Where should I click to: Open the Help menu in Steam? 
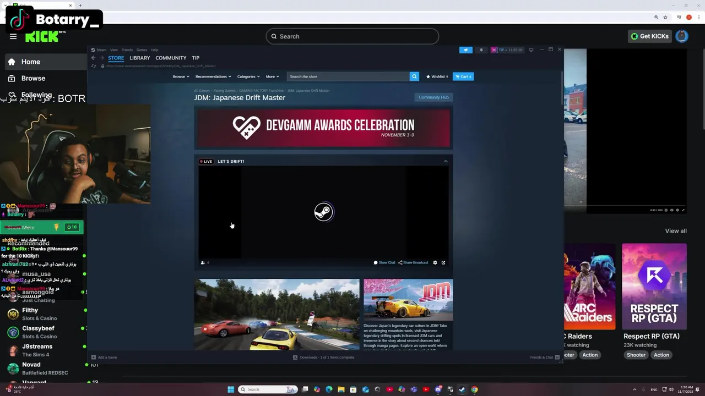(x=154, y=50)
